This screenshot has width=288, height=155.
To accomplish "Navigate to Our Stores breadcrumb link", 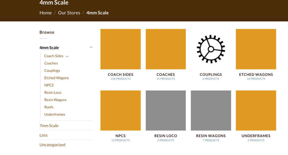I will coord(69,13).
